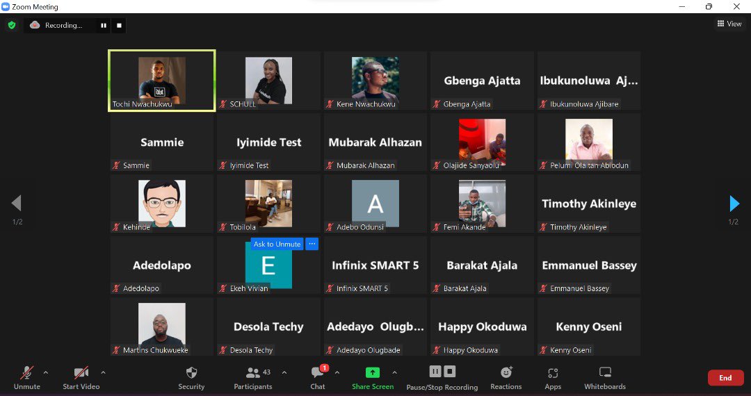The image size is (751, 396).
Task: Click the Ibukunoluwa Ajibare participant tile
Action: click(x=589, y=81)
